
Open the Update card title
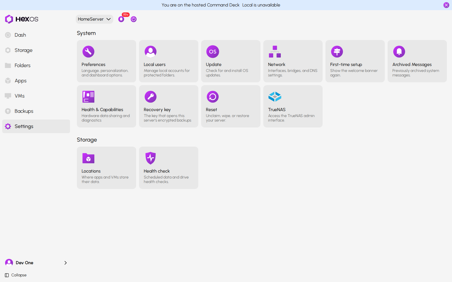214,65
